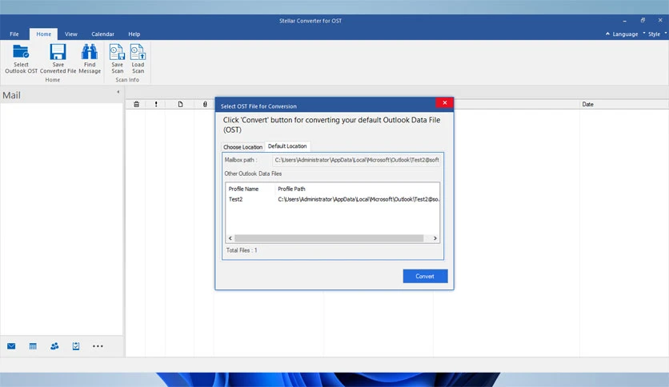Screen dimensions: 669x387
Task: Collapse the Mail pane arrow
Action: click(x=118, y=92)
